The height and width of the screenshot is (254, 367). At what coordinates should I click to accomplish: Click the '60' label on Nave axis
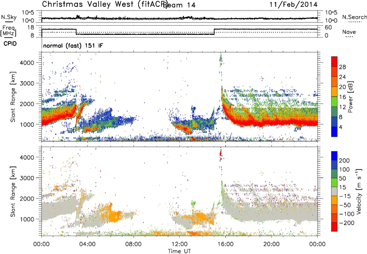pos(328,28)
